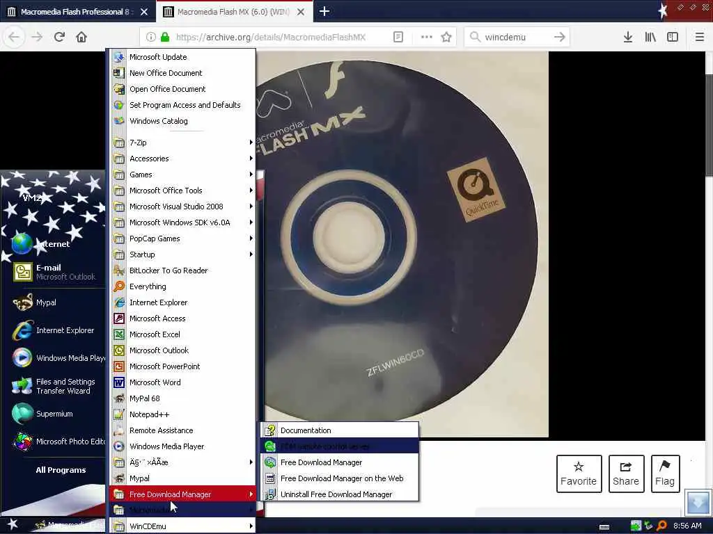
Task: Click the Flash MX CD image thumbnail
Action: coord(402,244)
